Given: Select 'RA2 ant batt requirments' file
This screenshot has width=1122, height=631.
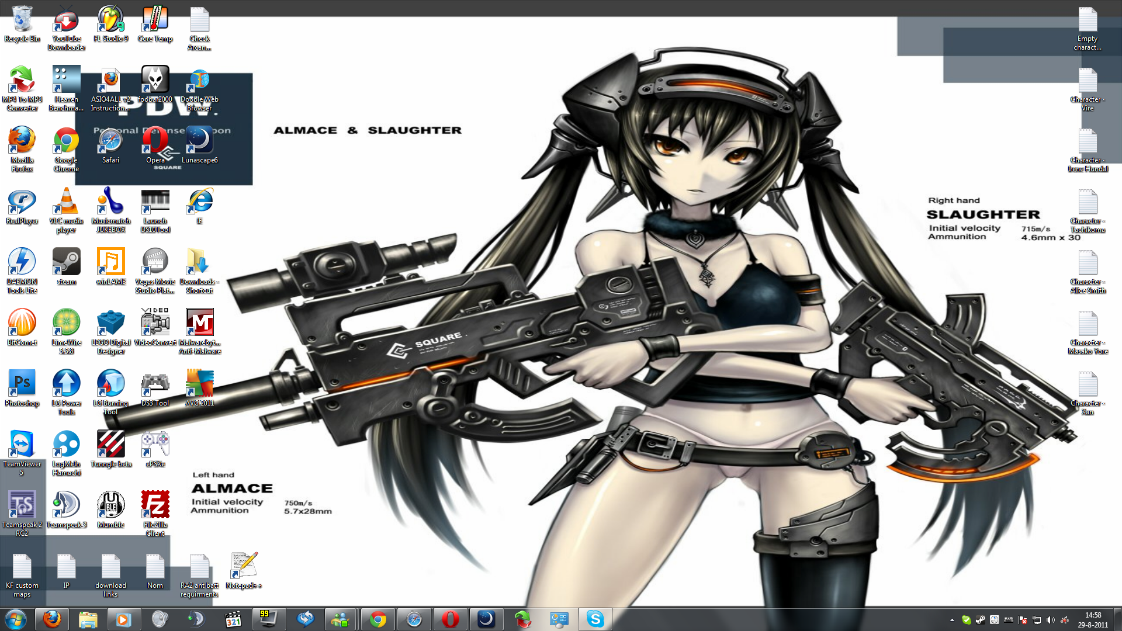Looking at the screenshot, I should click(x=200, y=575).
